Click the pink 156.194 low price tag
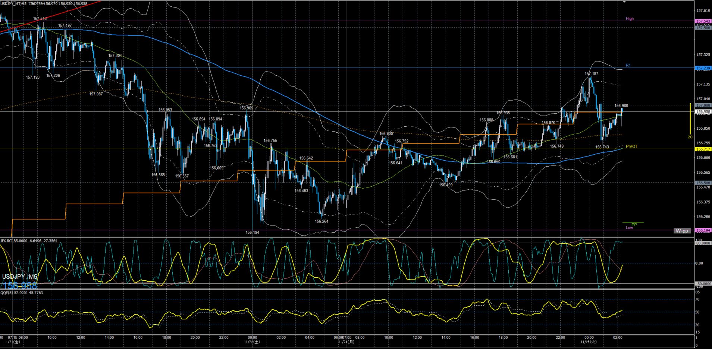 703,230
